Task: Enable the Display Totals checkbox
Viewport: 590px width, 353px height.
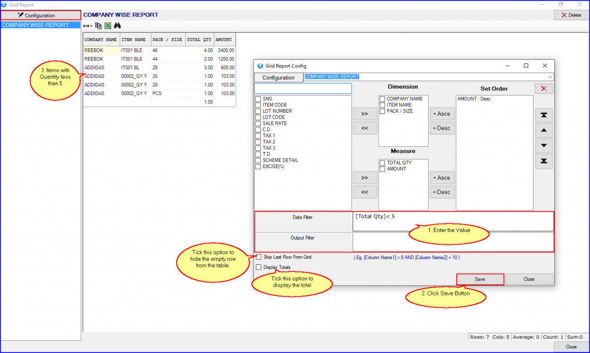Action: (x=259, y=267)
